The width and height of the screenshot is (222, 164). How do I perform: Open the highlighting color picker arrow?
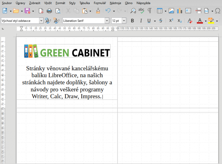click(x=217, y=21)
